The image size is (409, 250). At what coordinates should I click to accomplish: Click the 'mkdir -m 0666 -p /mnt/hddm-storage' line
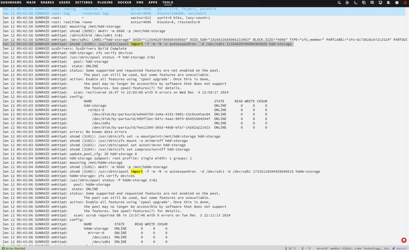pos(85,167)
